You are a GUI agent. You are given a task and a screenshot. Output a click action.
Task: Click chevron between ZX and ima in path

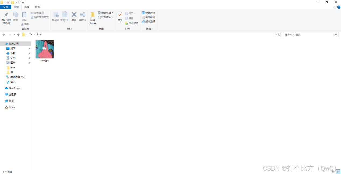click(x=35, y=35)
